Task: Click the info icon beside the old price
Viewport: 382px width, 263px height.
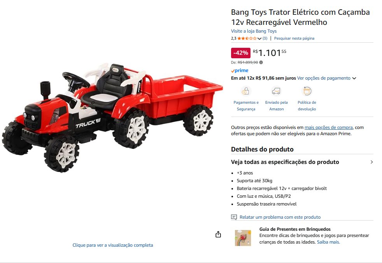Action: click(x=261, y=62)
